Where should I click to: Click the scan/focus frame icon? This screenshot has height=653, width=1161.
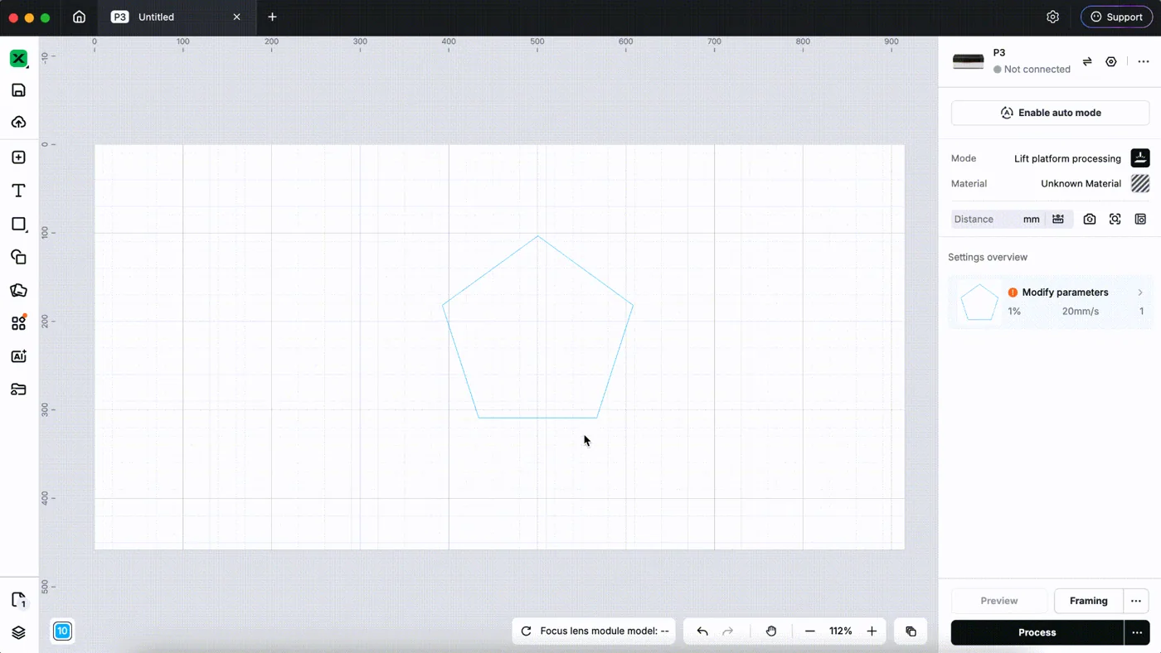click(x=1115, y=219)
